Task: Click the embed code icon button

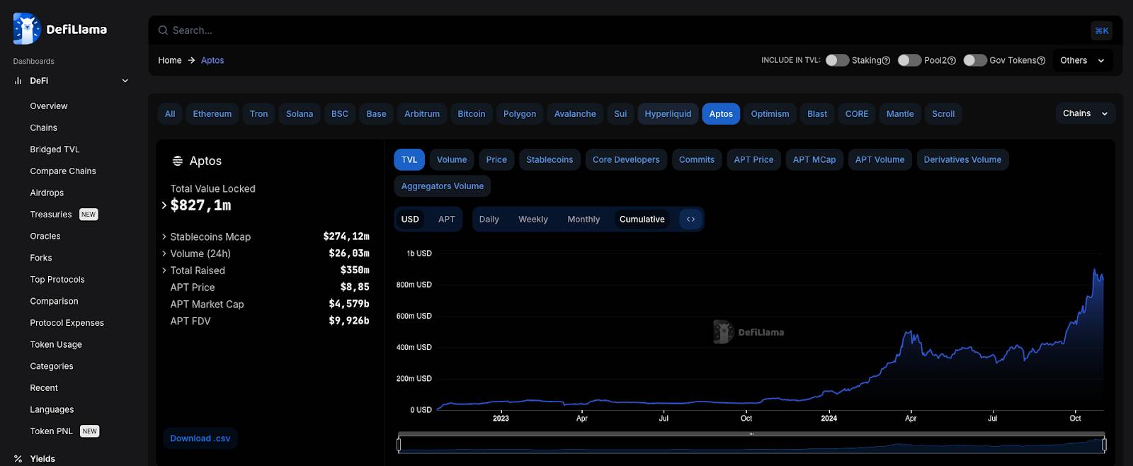Action: [x=690, y=219]
